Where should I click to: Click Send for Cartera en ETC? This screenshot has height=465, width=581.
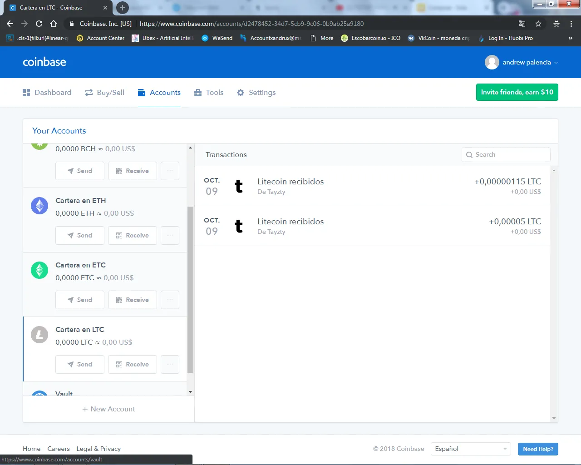(80, 300)
